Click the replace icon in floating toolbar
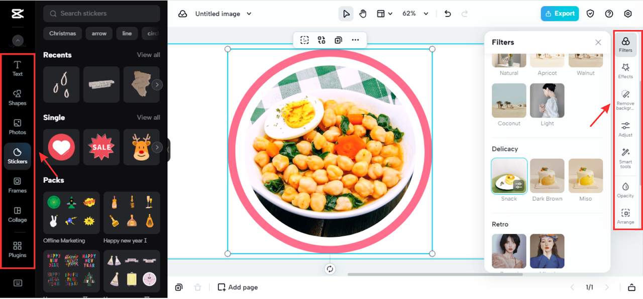643x299 pixels. tap(321, 40)
